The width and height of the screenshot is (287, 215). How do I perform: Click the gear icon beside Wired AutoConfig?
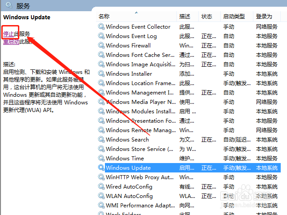(x=101, y=186)
